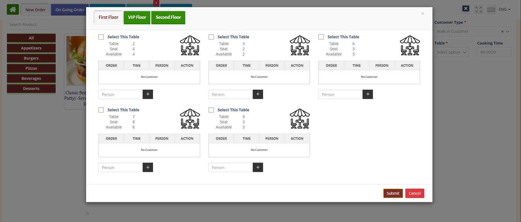Switch to the Second Floor tab
The image size is (521, 222).
[168, 18]
